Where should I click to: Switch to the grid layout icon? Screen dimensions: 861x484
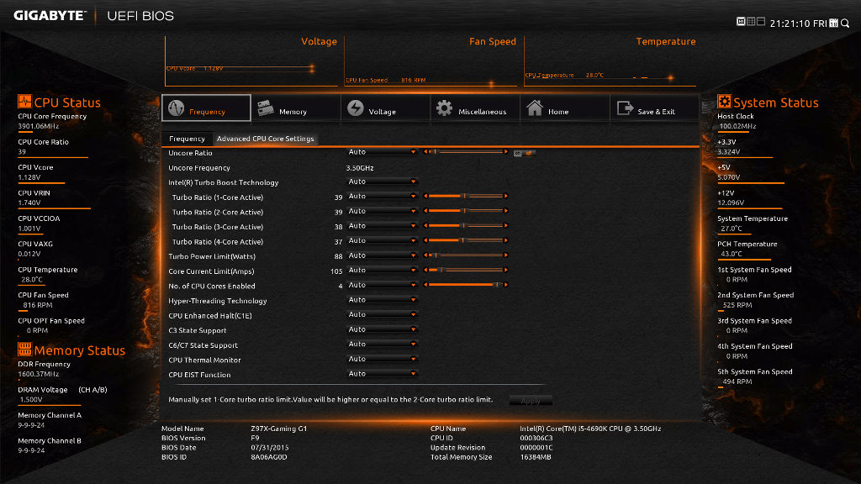751,22
